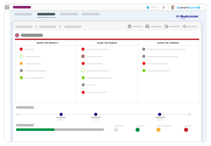
Task: Click the SHAPE THE PRODUCT column header
Action: 47,43
